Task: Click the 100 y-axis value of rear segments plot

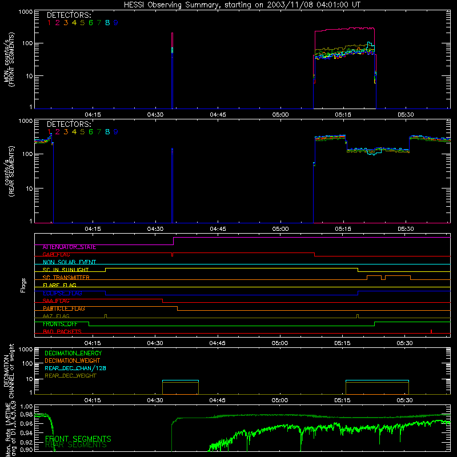Action: tap(27, 154)
